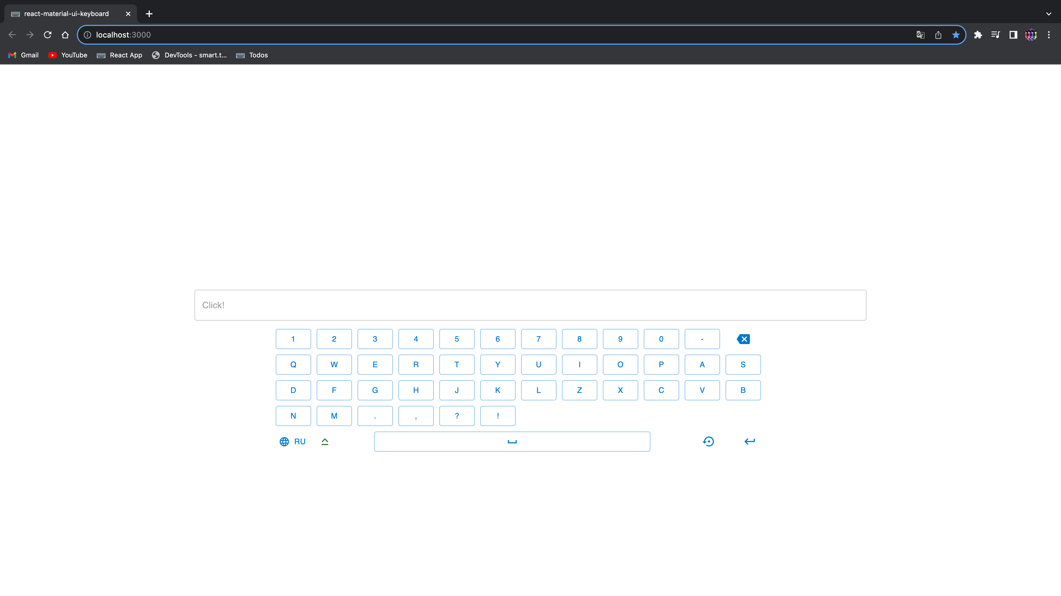Screen dimensions: 1061x596
Task: Expand the tab search chevron
Action: (1049, 14)
